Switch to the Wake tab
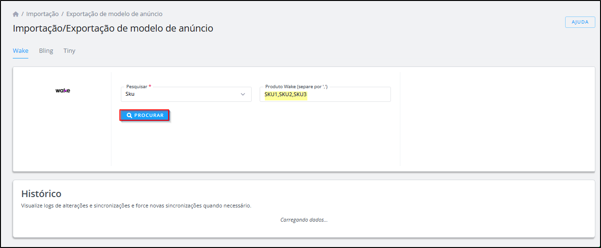The image size is (601, 248). point(20,51)
